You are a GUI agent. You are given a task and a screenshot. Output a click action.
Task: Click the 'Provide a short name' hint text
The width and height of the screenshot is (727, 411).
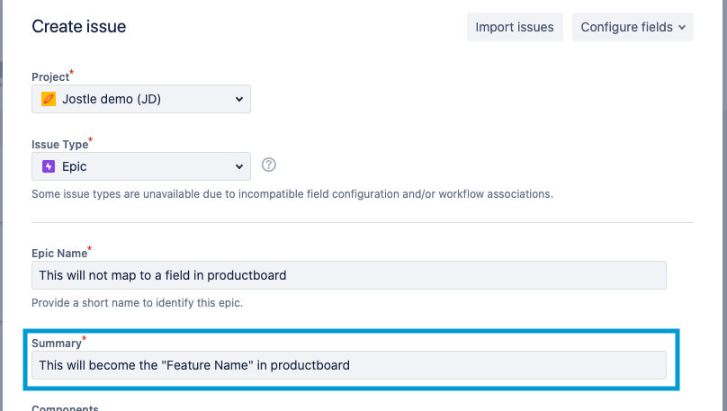(138, 303)
